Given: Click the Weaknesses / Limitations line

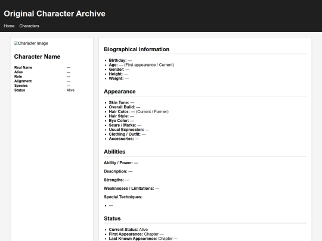Looking at the screenshot, I should 132,188.
